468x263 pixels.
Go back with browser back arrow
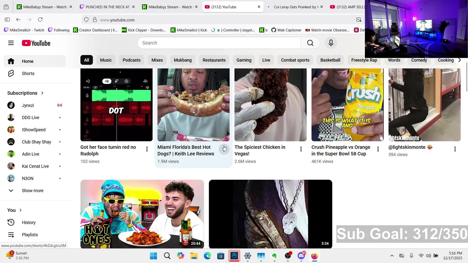pyautogui.click(x=18, y=20)
